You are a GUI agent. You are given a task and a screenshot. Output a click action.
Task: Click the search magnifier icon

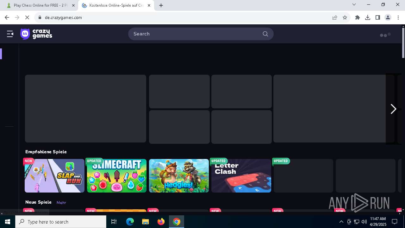pyautogui.click(x=265, y=34)
